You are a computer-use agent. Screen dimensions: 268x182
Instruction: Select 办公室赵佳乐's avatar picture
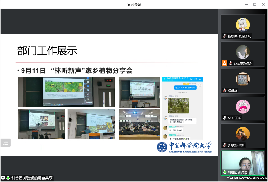(243, 52)
